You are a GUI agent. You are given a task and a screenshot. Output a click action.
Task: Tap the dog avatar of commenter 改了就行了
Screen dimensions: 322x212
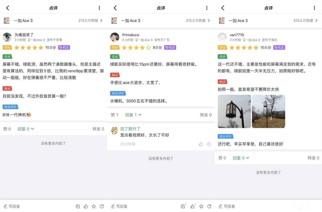pos(114,130)
